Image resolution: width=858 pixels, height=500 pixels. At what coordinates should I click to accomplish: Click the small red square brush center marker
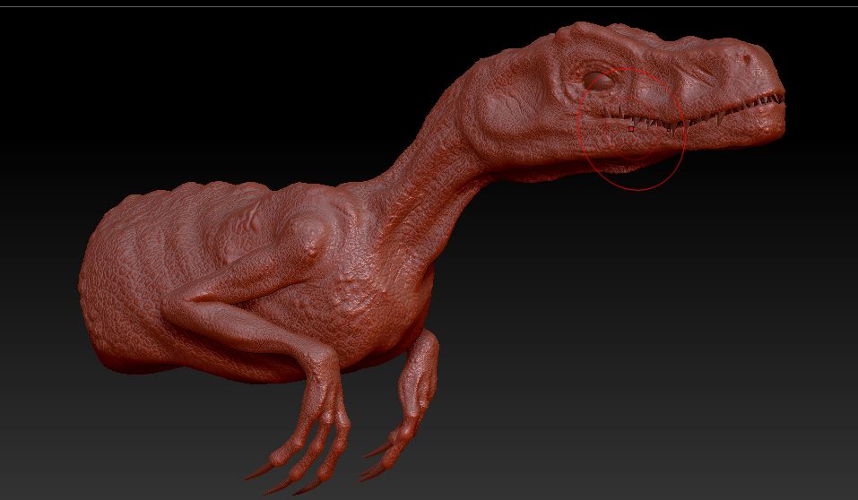(631, 129)
